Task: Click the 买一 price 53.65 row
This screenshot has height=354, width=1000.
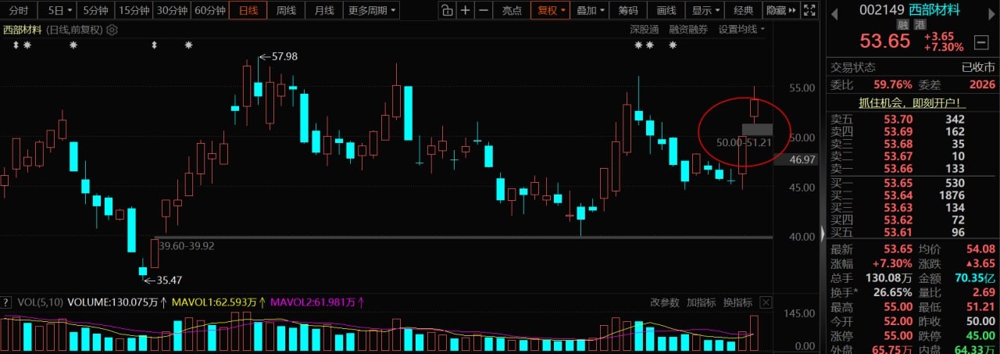Action: point(911,182)
